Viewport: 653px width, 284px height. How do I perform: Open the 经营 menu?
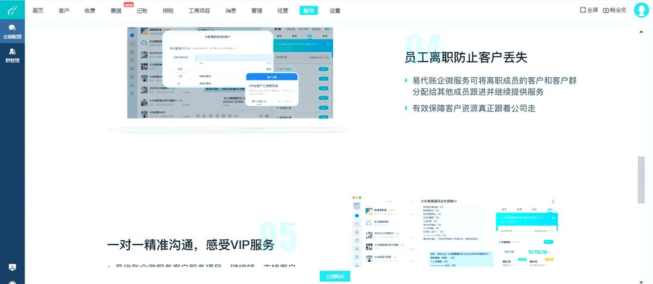(x=283, y=11)
